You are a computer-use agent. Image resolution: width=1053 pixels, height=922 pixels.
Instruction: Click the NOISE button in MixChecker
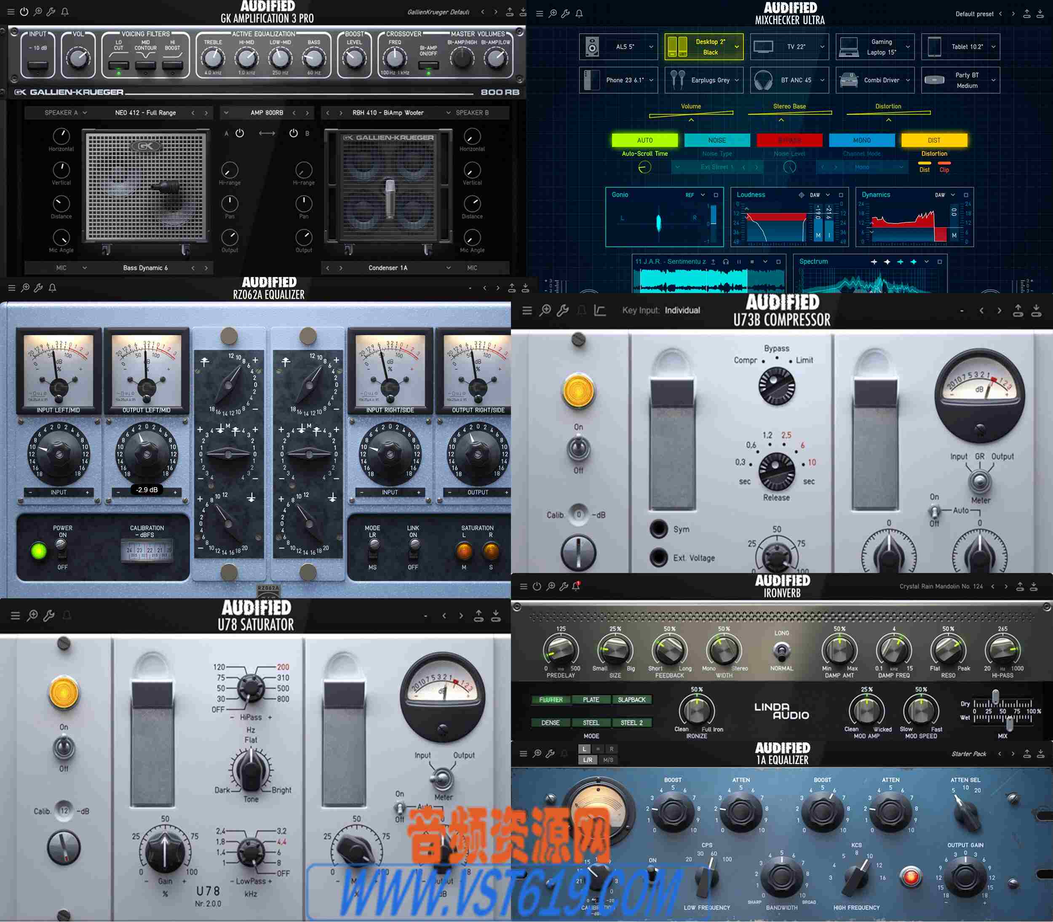tap(717, 140)
